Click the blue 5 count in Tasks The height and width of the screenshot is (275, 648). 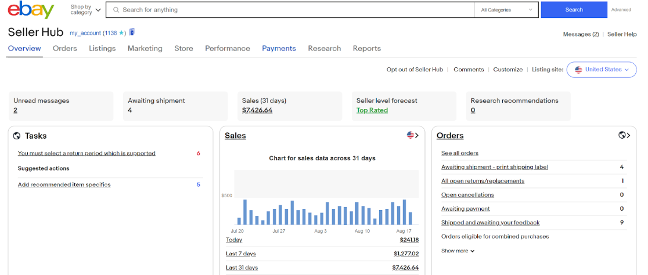point(199,184)
